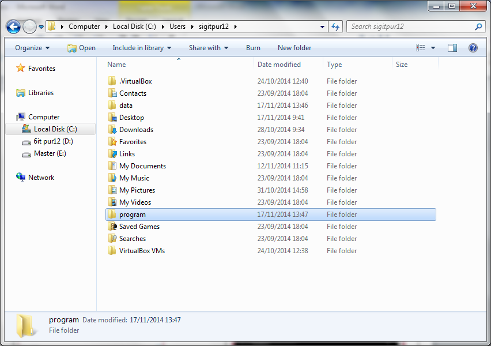
Task: Click the Downloads folder icon
Action: [x=112, y=130]
